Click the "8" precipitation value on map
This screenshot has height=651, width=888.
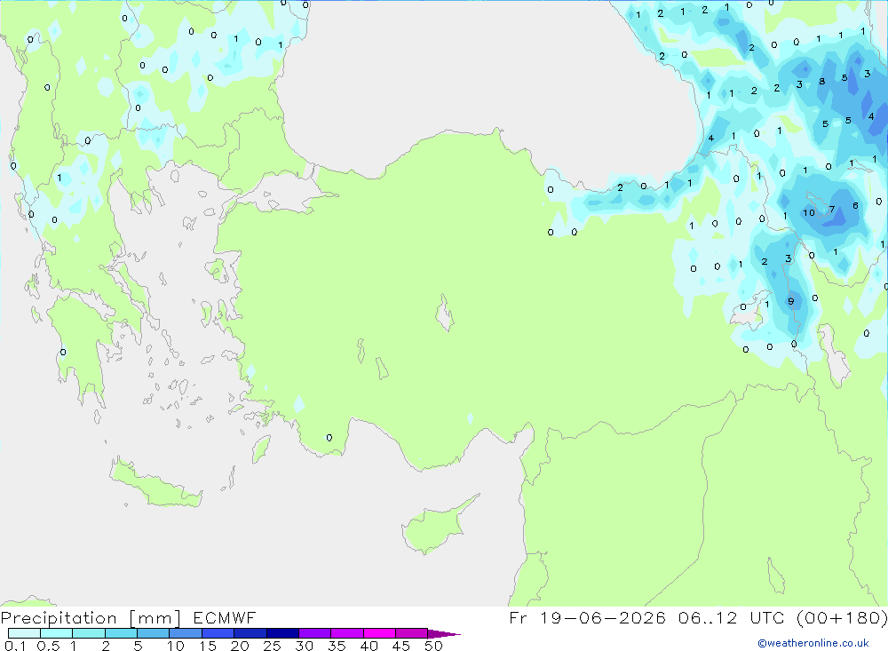coord(821,82)
